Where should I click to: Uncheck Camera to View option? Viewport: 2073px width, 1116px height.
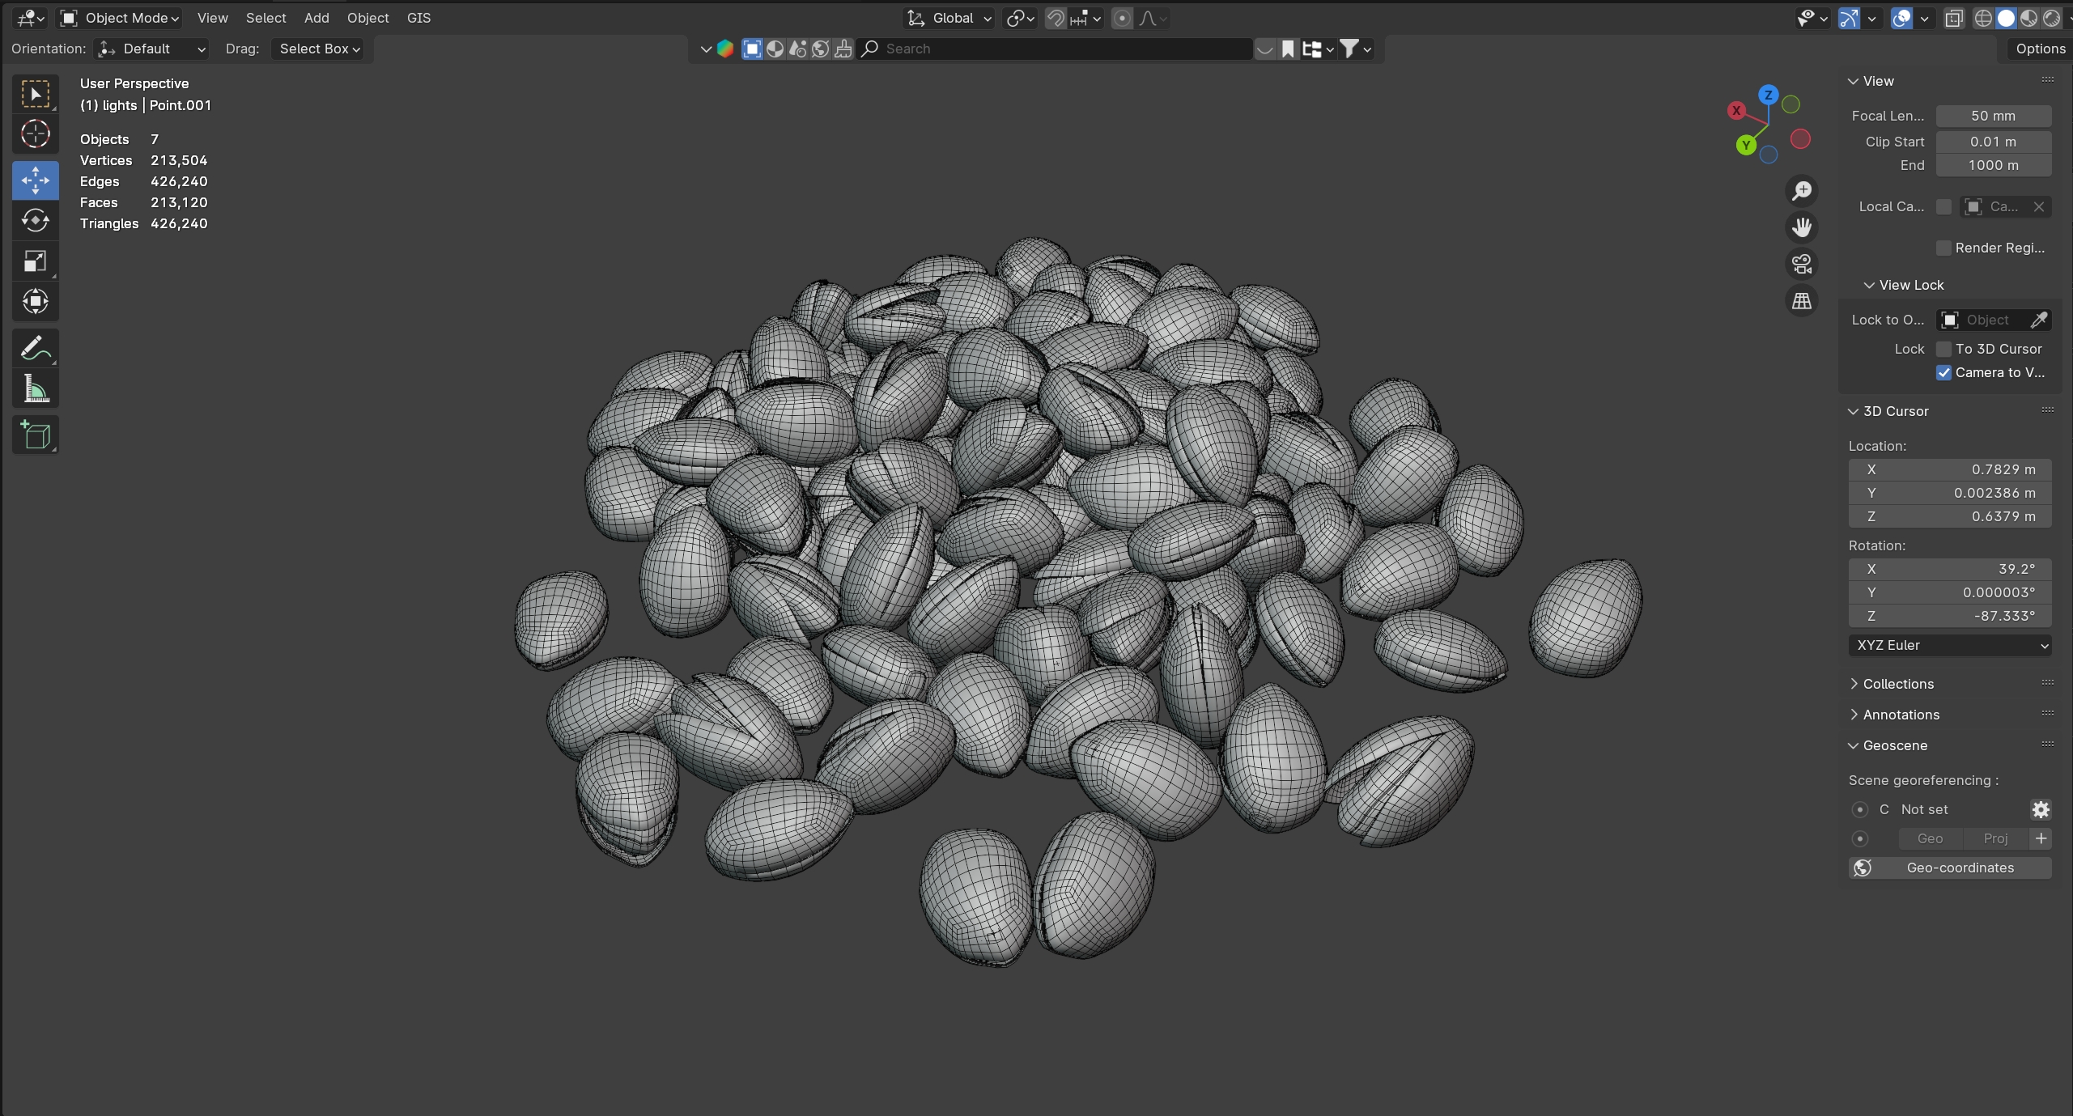[x=1943, y=372]
